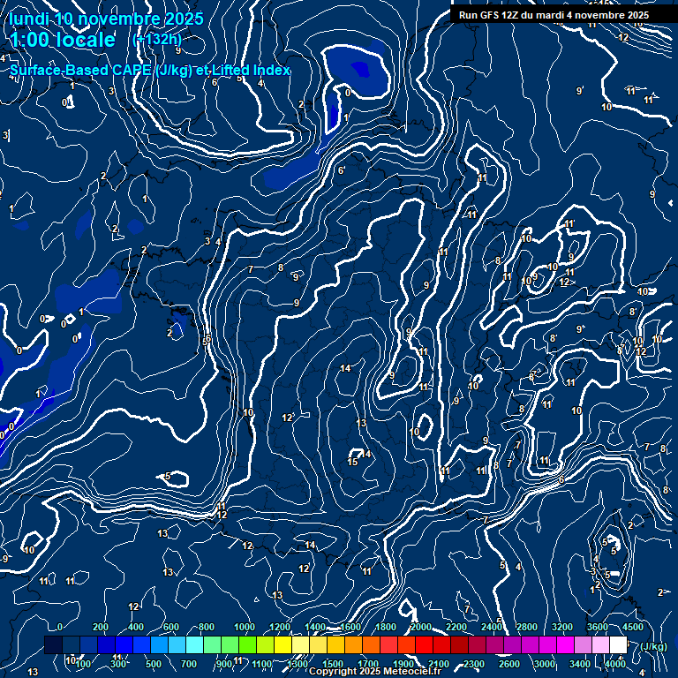Screen dimensions: 678x678
Task: Select the 'Surface-Based CAPE (J/kg) et Lifted Index' heading
Action: (x=150, y=70)
